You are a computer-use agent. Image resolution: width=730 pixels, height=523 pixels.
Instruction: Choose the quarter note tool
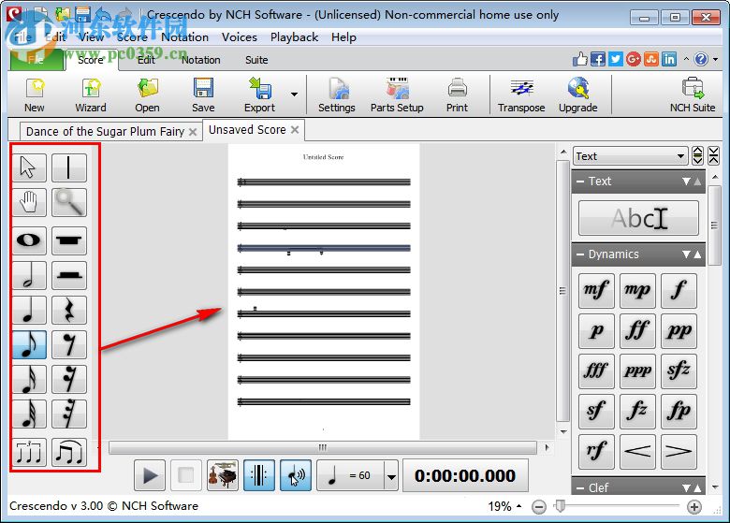pyautogui.click(x=29, y=310)
